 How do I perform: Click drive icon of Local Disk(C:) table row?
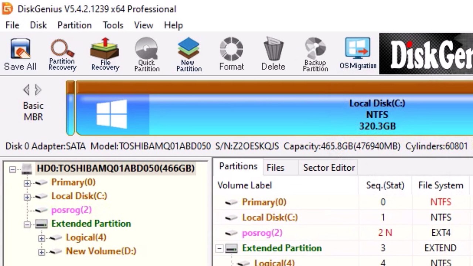pyautogui.click(x=231, y=218)
